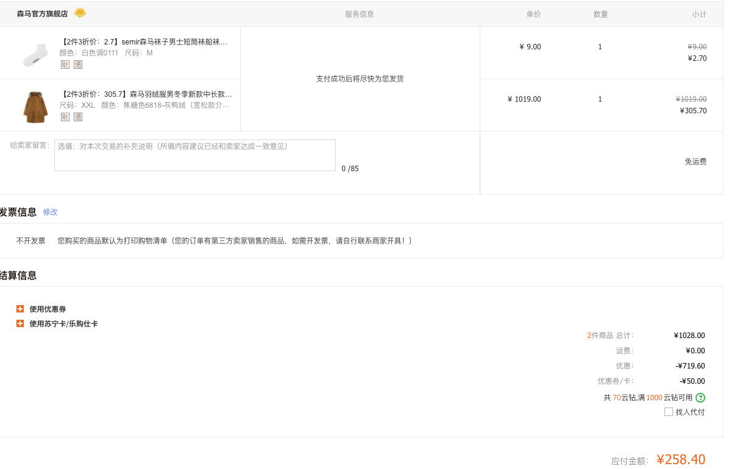
Task: Click the 0 /85 character counter
Action: coord(350,169)
